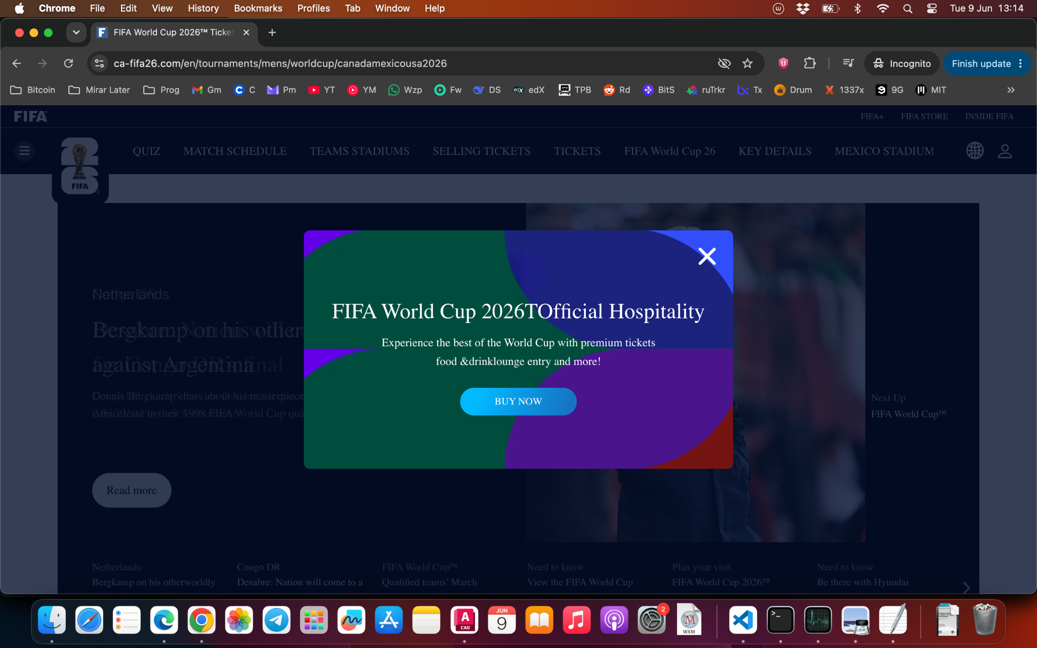Image resolution: width=1037 pixels, height=648 pixels.
Task: Advance carousel with the right chevron arrow
Action: click(x=966, y=587)
